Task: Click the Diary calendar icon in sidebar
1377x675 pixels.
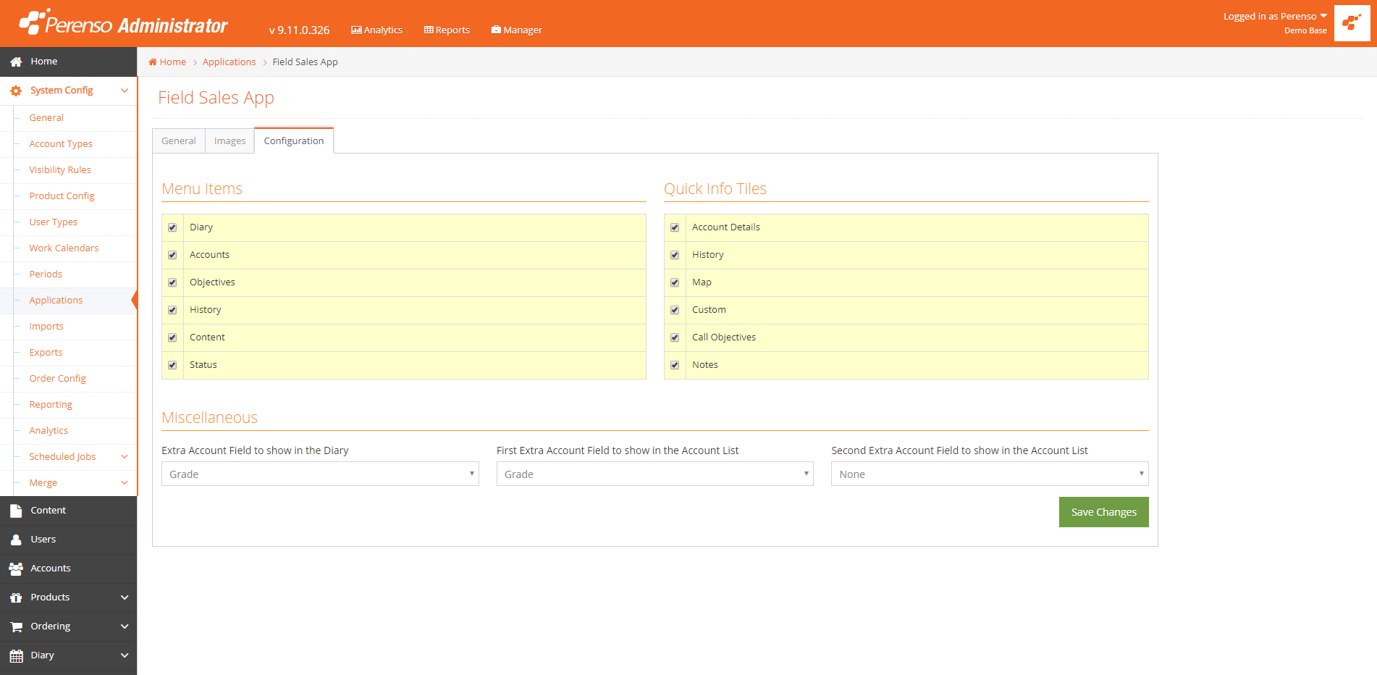Action: coord(16,655)
